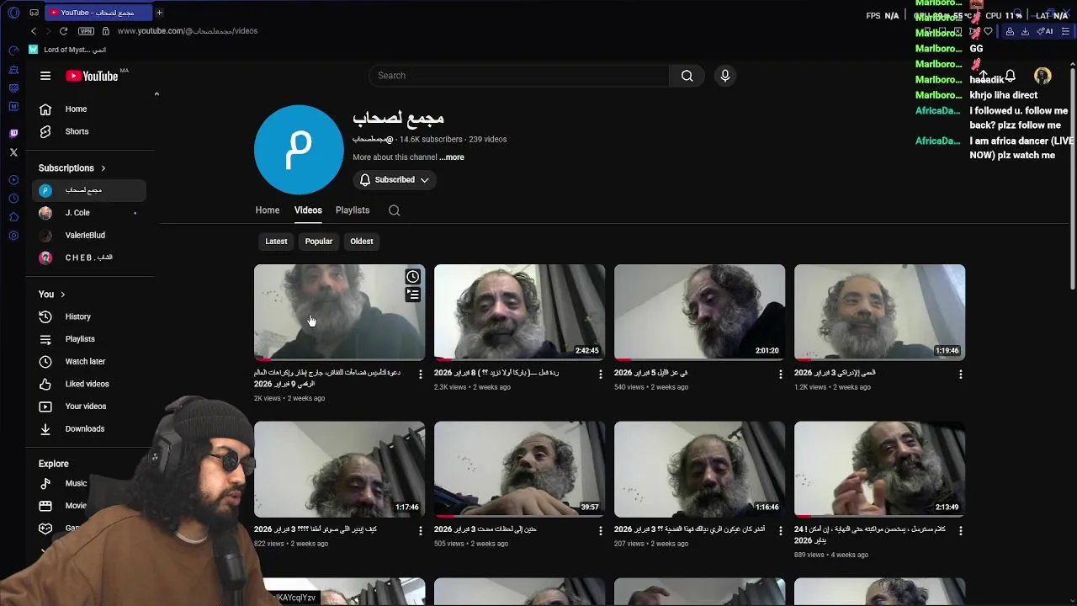Screen dimensions: 1077x606
Task: Open the Aria AI toolbar button
Action: tap(1045, 31)
